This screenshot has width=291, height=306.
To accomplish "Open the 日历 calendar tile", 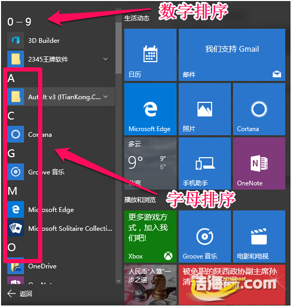I will pos(150,55).
